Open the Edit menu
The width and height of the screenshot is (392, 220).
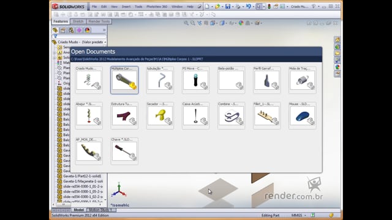click(104, 7)
